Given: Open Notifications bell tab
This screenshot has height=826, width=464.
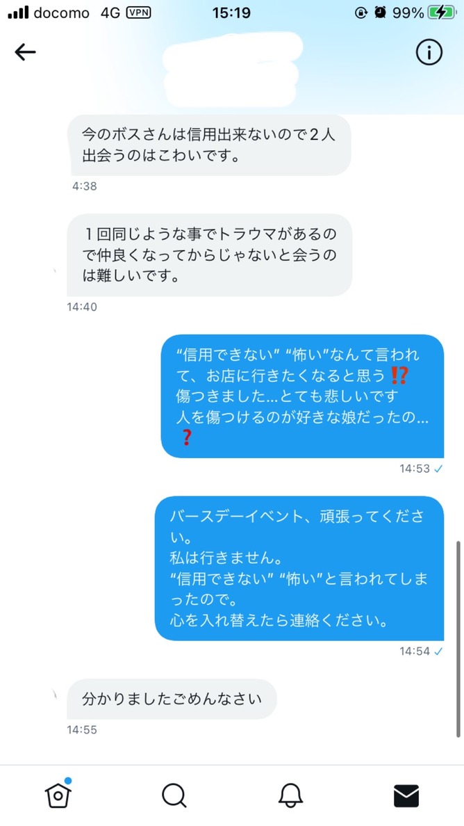Looking at the screenshot, I should coord(290,795).
